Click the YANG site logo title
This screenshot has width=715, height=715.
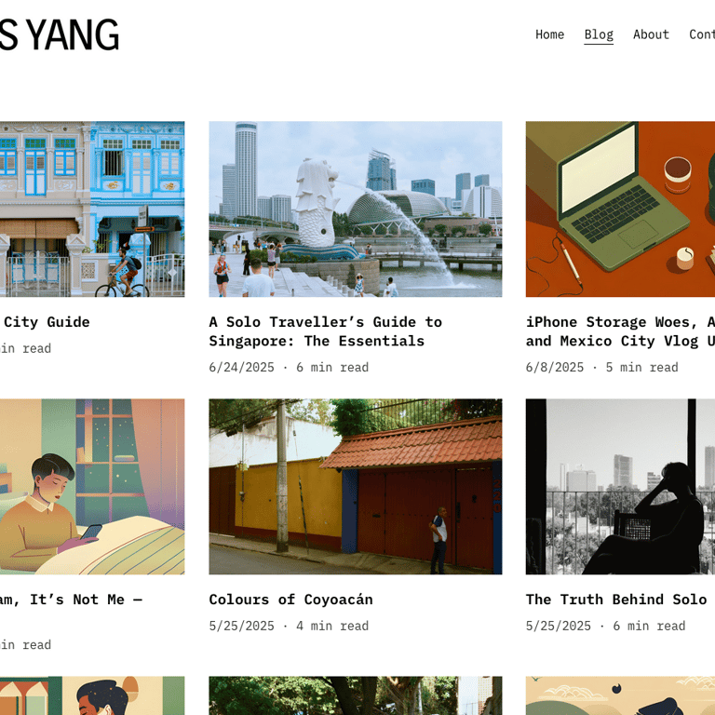click(60, 34)
